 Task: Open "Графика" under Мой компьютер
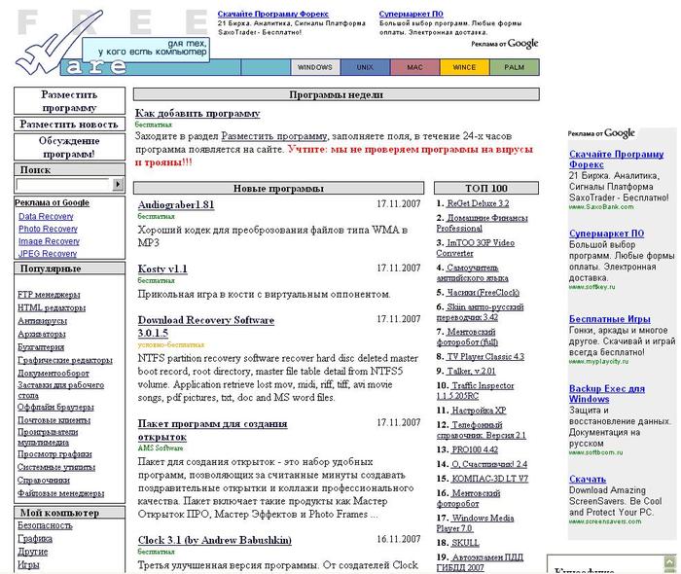(x=35, y=538)
